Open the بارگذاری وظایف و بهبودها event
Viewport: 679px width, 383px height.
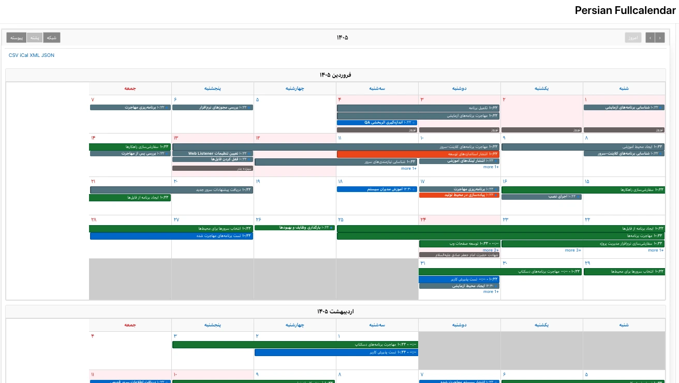294,228
